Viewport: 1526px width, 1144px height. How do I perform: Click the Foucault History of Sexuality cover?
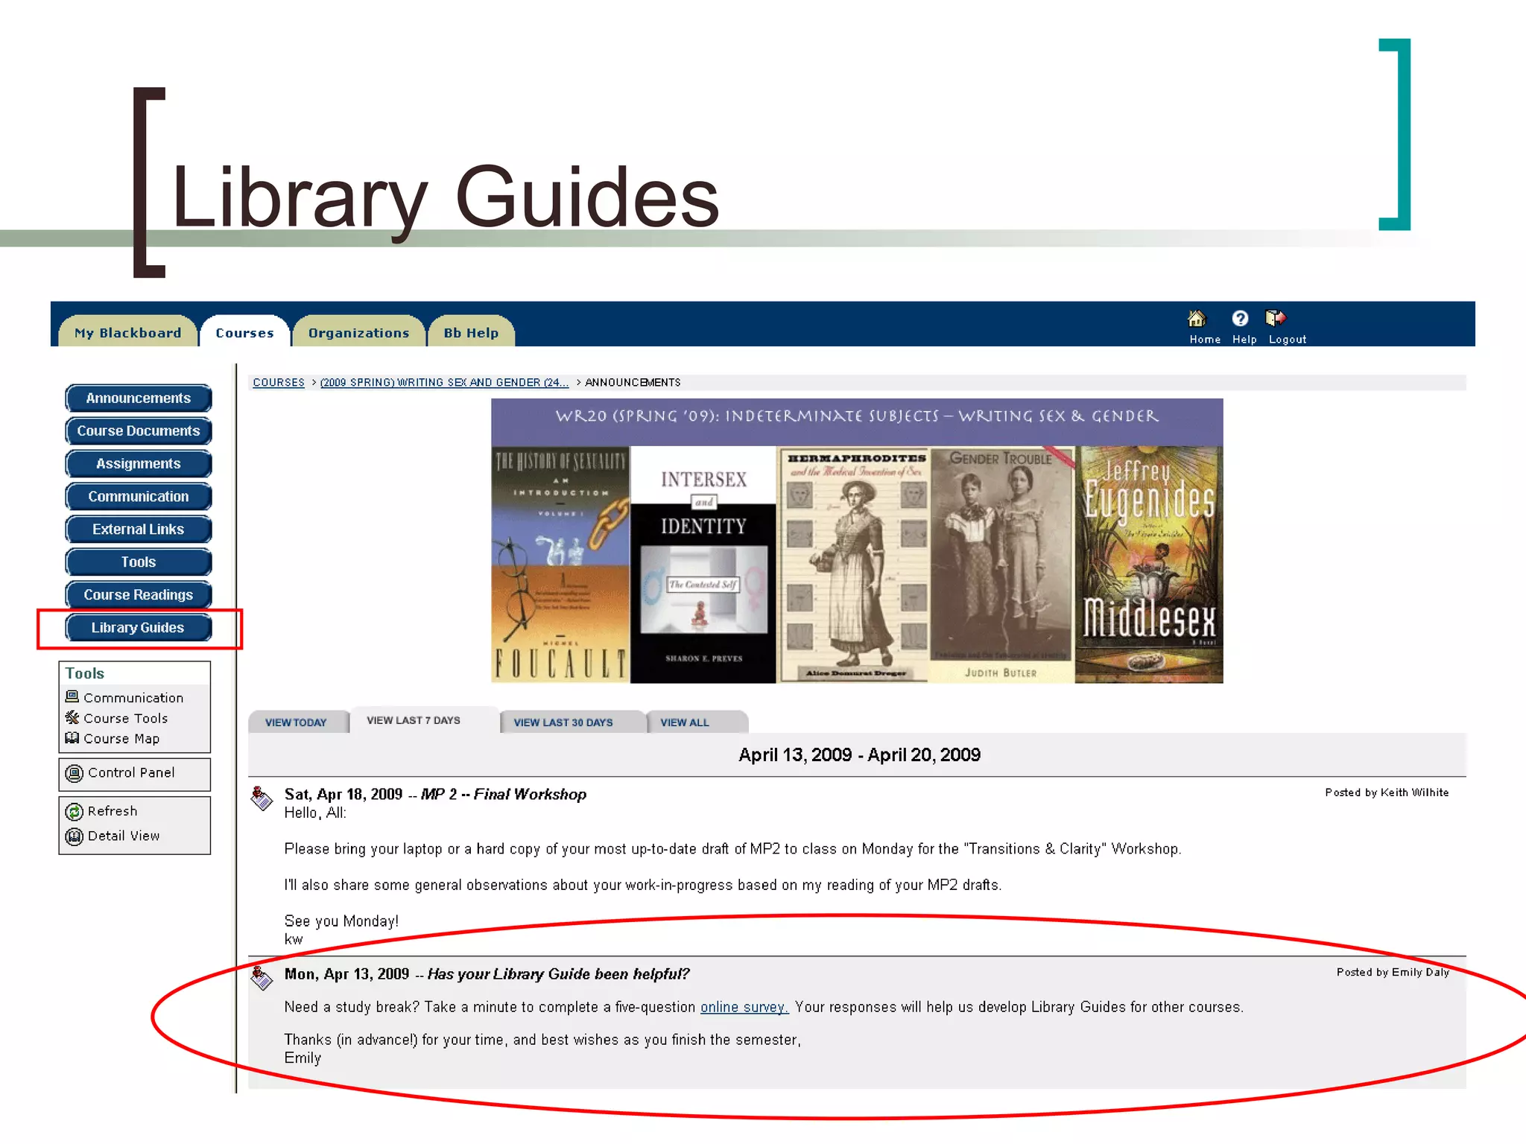coord(560,564)
